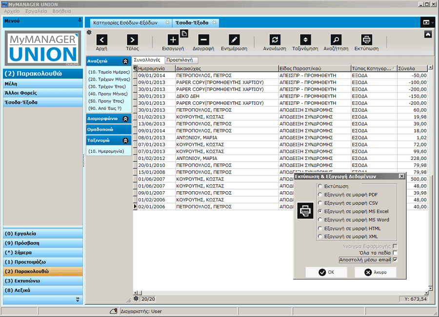
Task: Choose Εξαγωγή σε μορφή XML
Action: tap(320, 237)
